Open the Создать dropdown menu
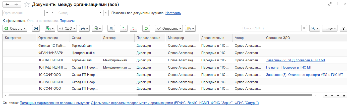Viewport: 349px width, 107px height. (x=15, y=29)
